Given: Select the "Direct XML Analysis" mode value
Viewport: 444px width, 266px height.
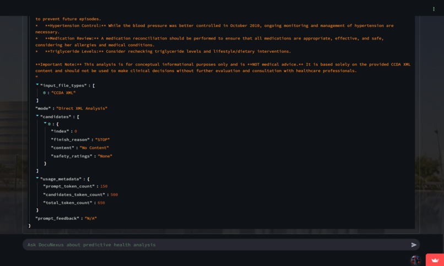Looking at the screenshot, I should coord(82,108).
